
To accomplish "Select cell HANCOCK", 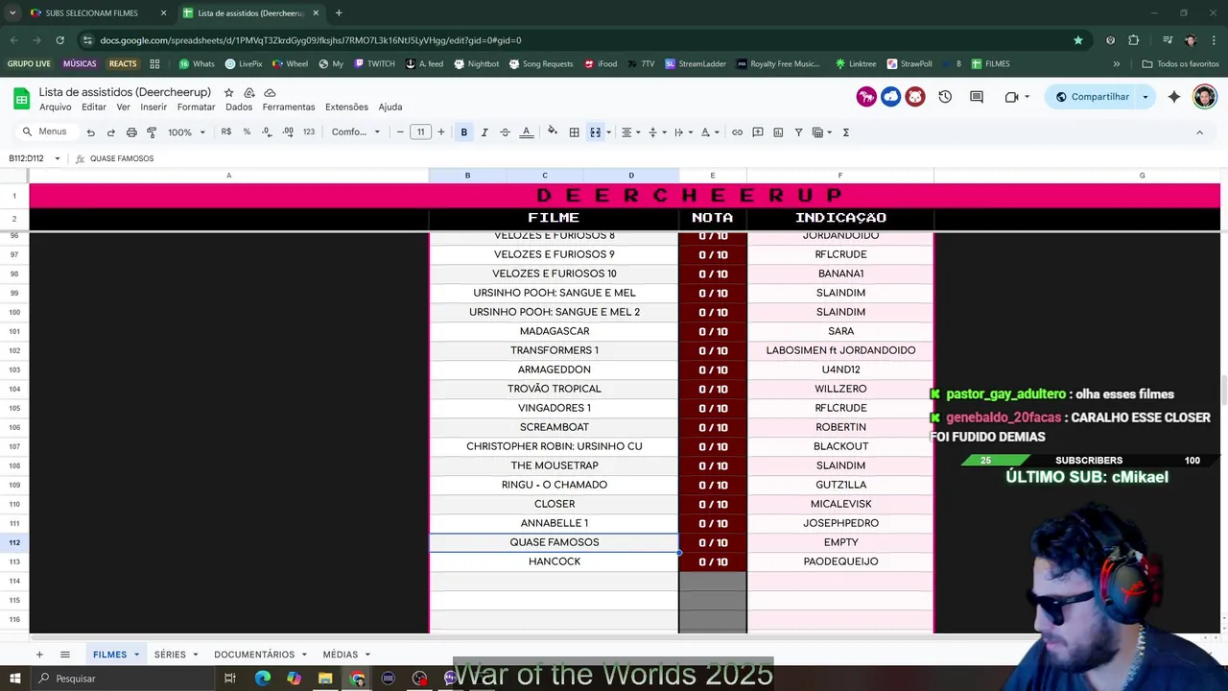I will pos(555,561).
